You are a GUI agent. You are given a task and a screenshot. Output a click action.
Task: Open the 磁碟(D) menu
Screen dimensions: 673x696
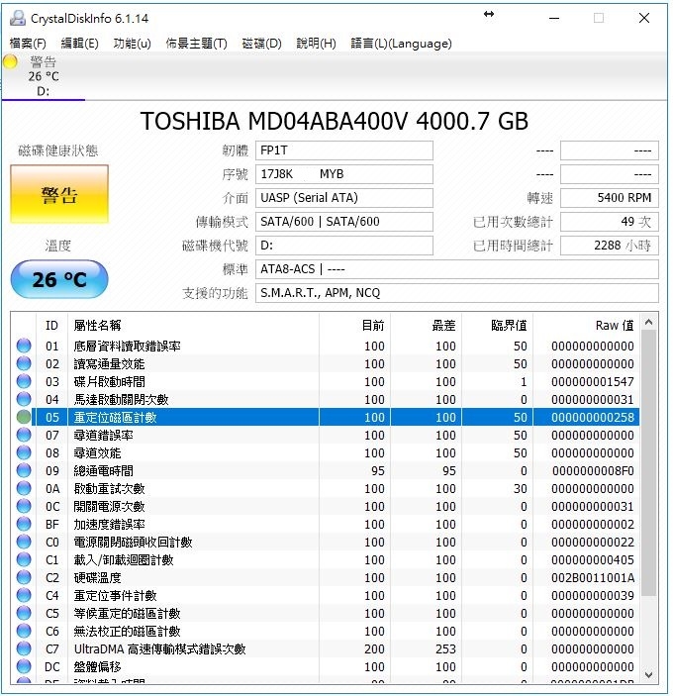pos(261,44)
